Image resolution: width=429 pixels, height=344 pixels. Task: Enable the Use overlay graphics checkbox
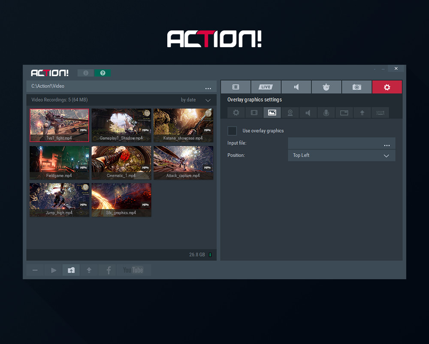point(232,131)
